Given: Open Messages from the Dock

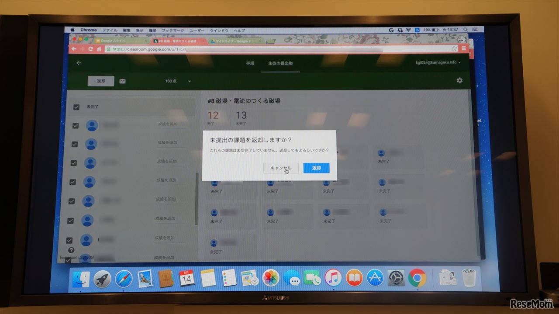Looking at the screenshot, I should [x=291, y=278].
